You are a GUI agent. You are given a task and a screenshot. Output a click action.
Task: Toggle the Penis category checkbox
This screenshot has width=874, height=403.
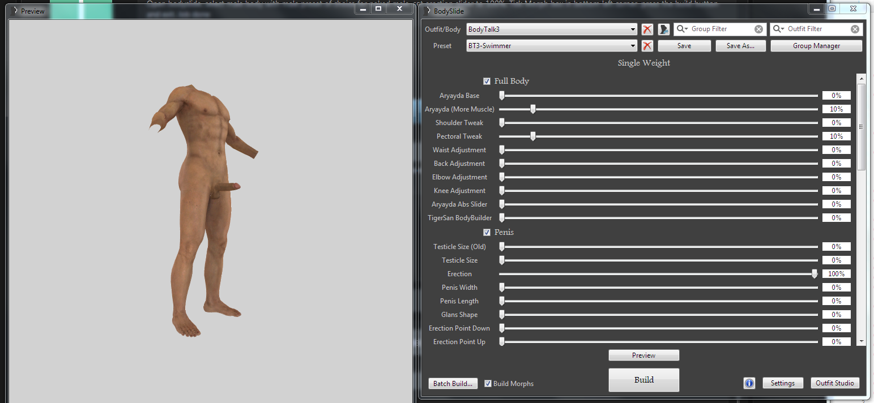487,233
